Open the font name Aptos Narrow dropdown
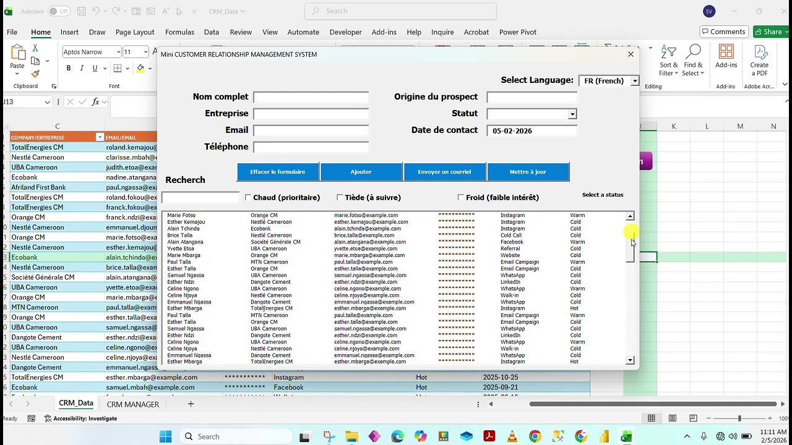The image size is (792, 445). coord(118,52)
